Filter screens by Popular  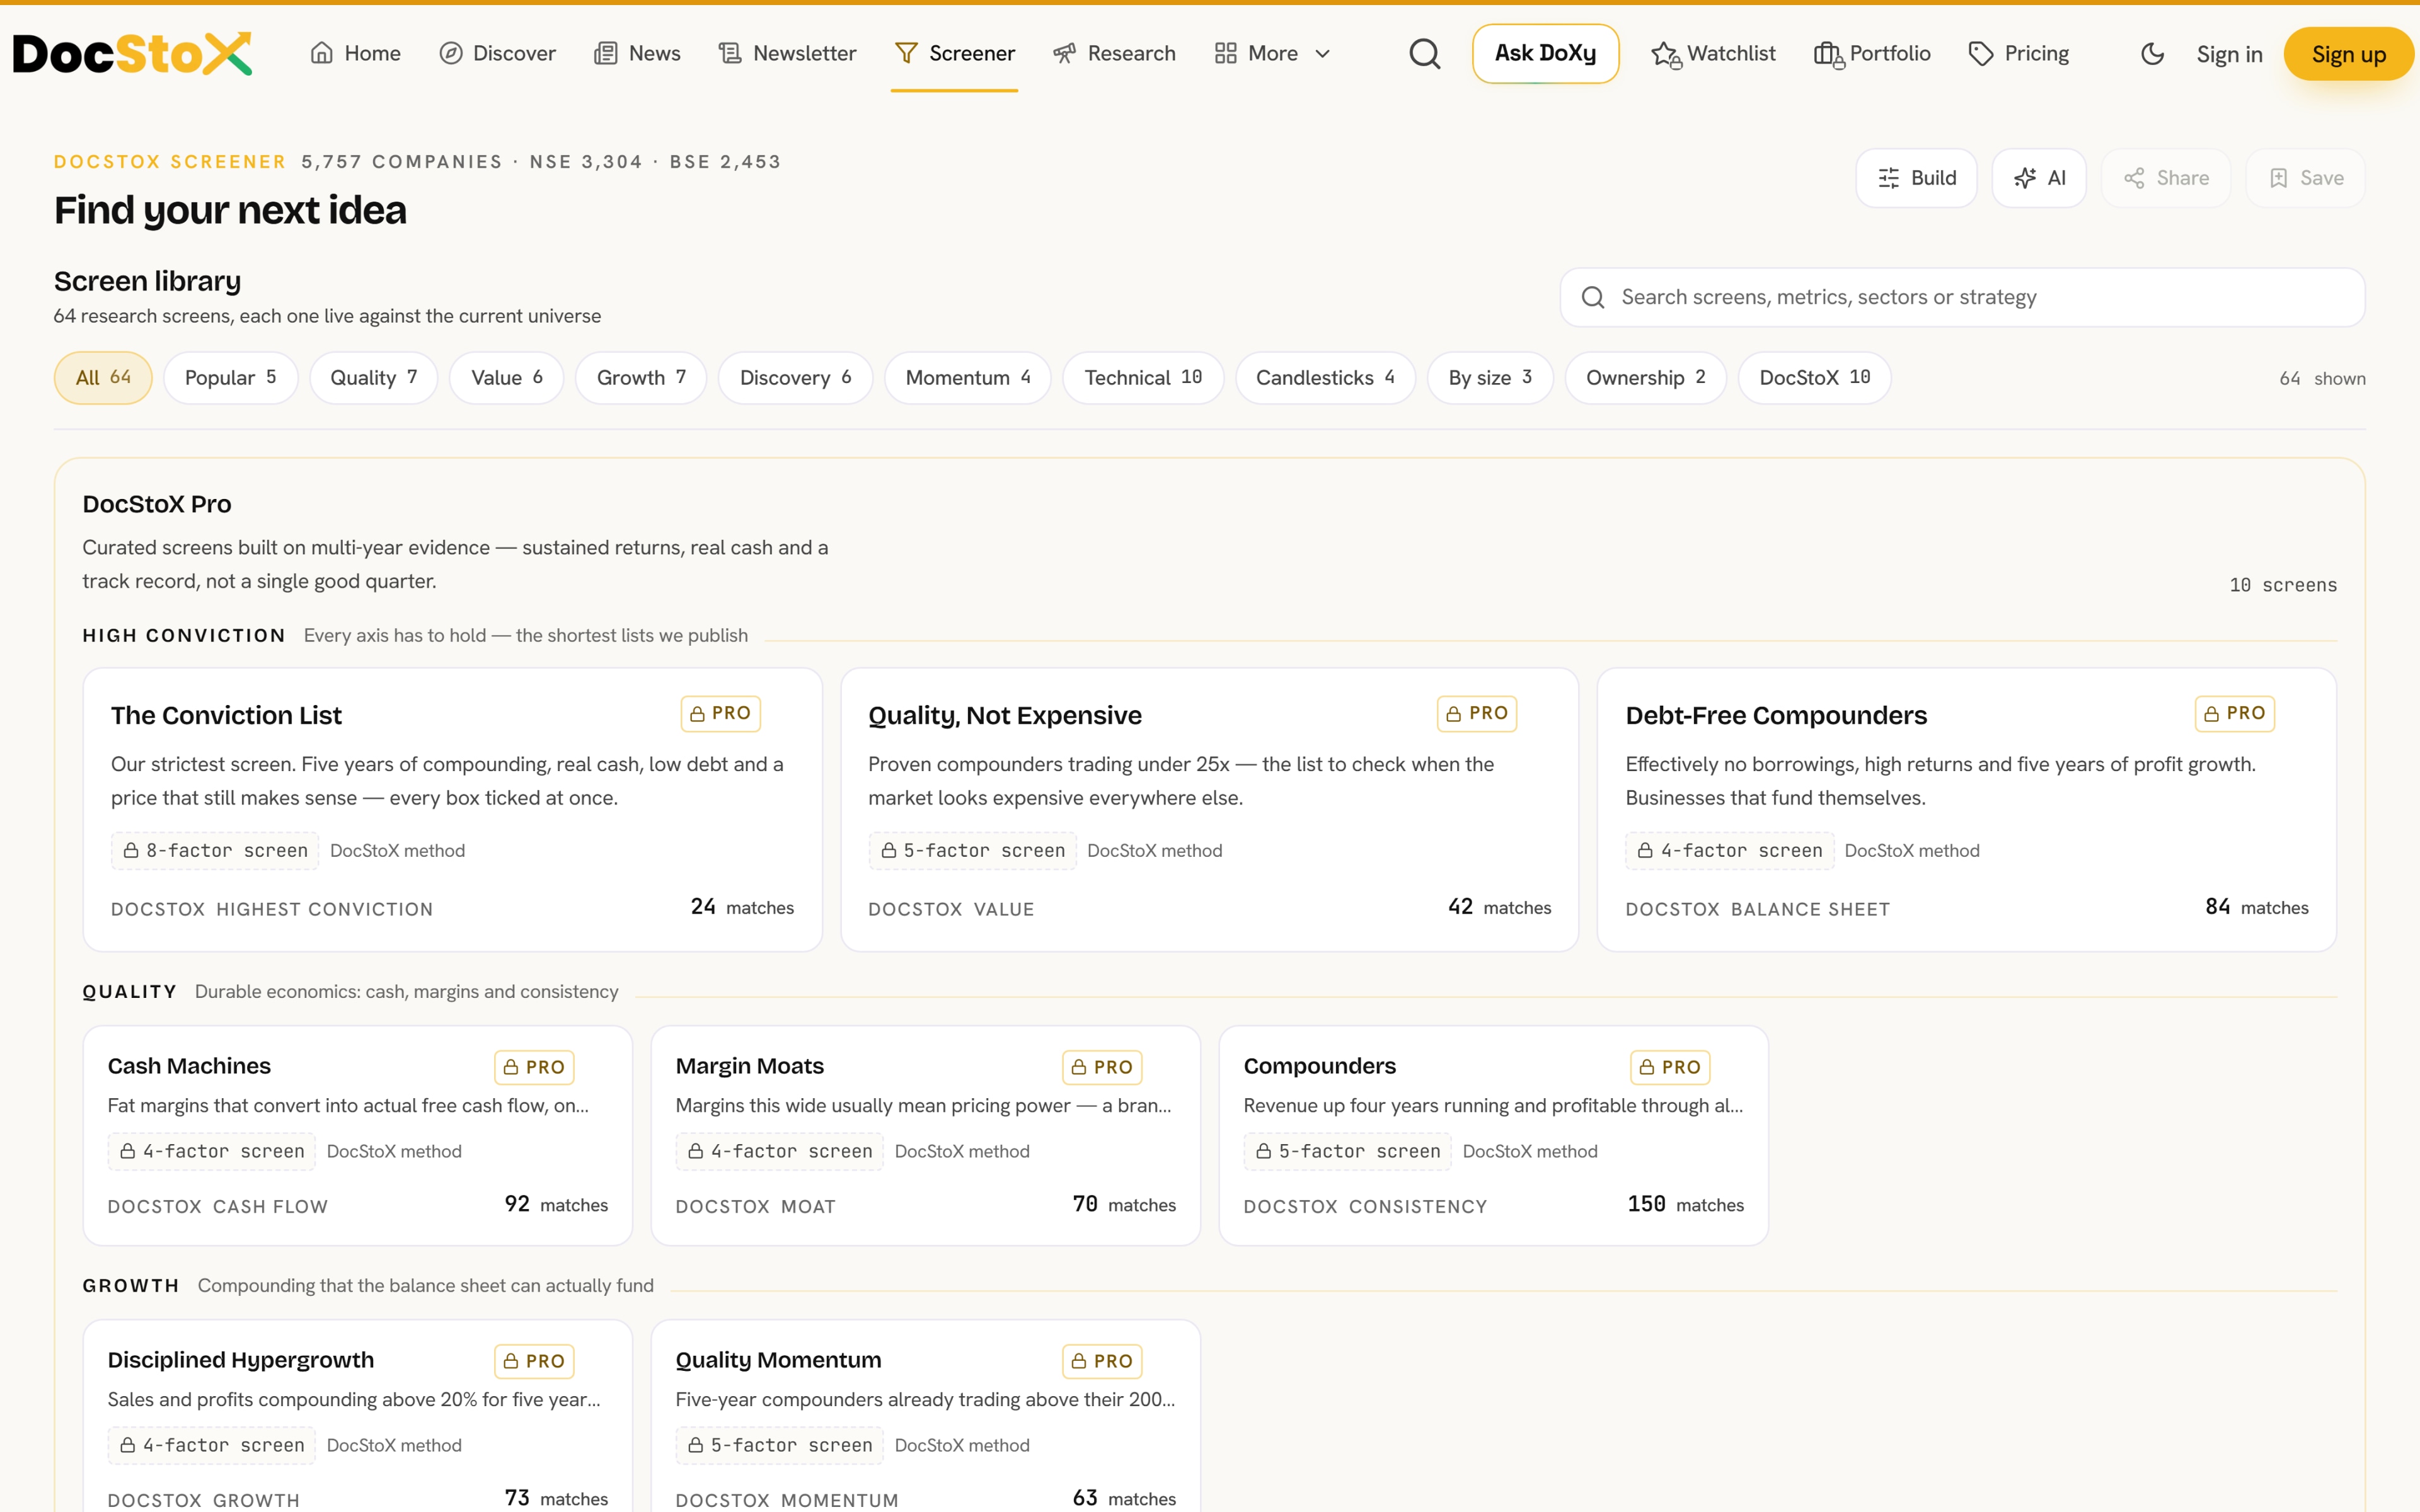point(231,378)
